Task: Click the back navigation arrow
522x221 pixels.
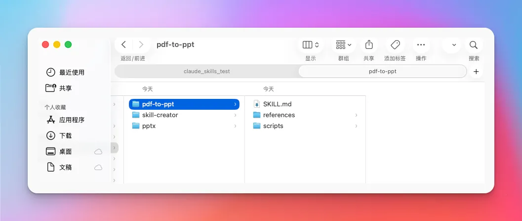Action: 124,45
